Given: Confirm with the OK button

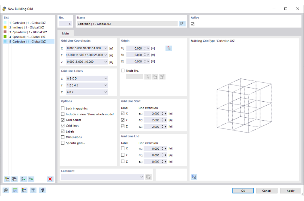Looking at the screenshot, I should click(243, 191).
